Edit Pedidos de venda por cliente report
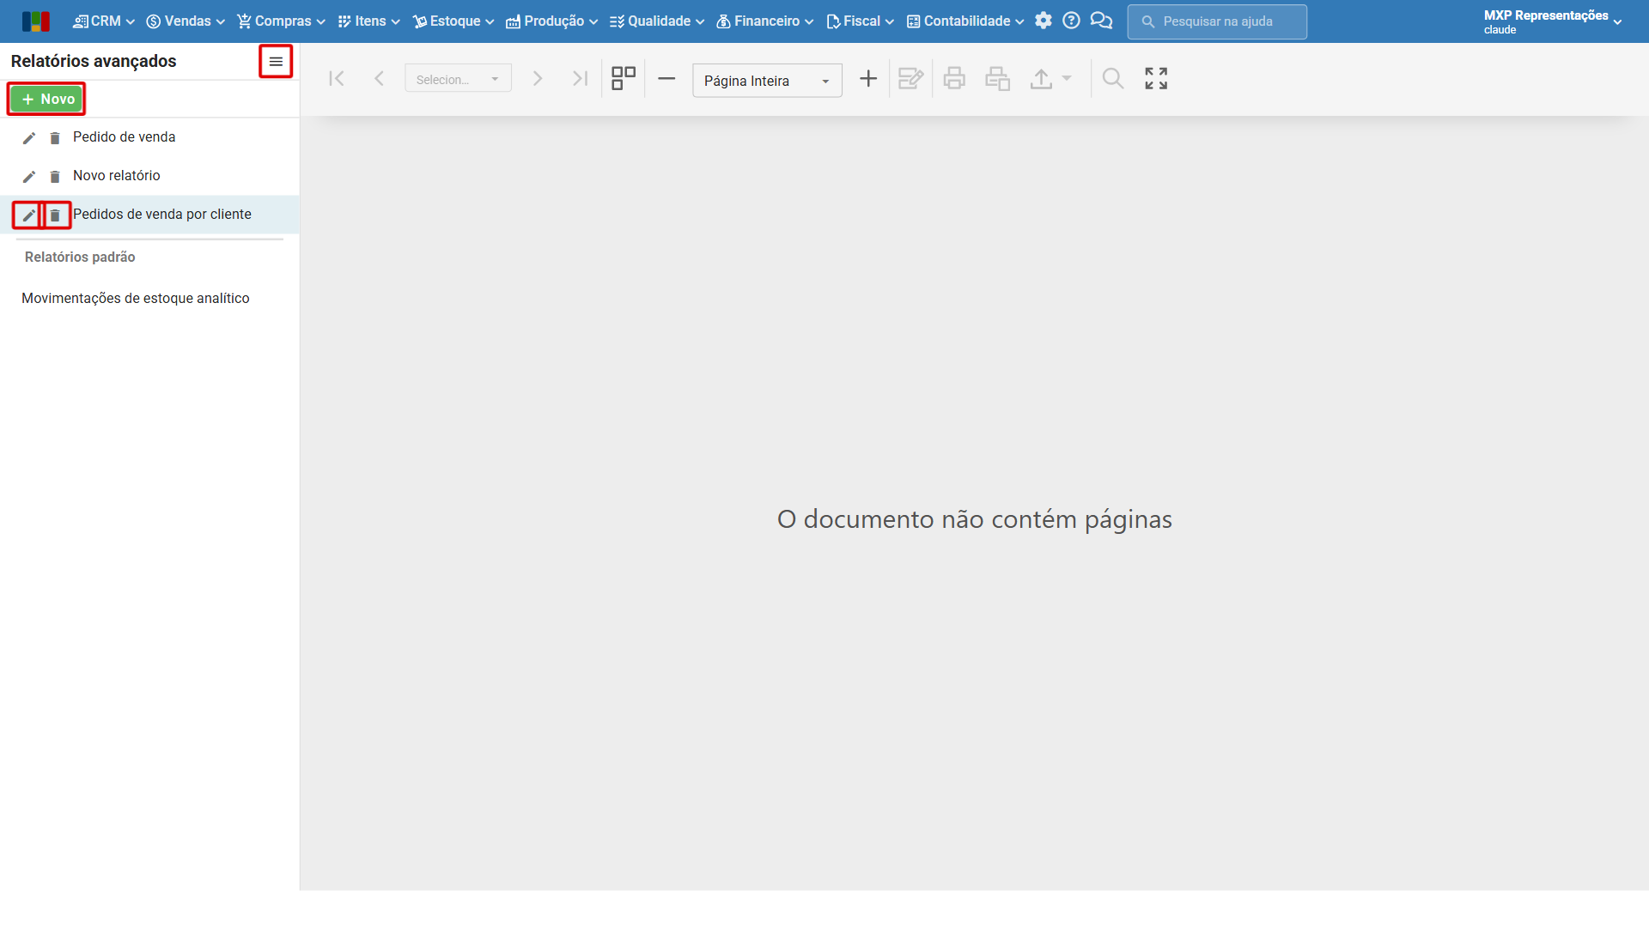Viewport: 1649px width, 927px height. [x=29, y=215]
